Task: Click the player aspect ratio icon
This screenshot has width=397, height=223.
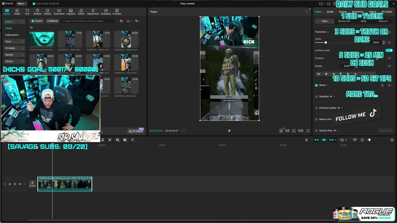Action: [301, 131]
